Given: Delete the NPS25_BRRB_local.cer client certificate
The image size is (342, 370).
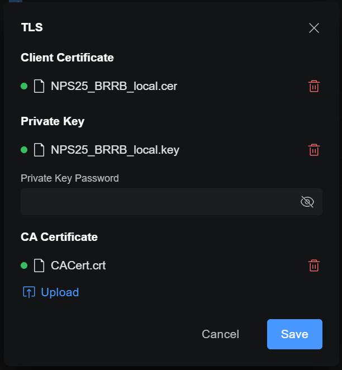Looking at the screenshot, I should 314,87.
